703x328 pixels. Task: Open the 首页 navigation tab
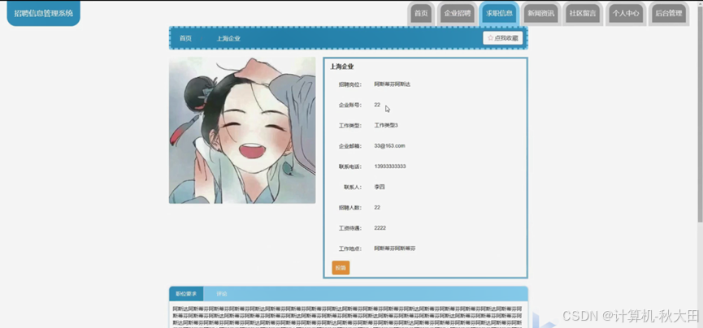click(x=420, y=13)
